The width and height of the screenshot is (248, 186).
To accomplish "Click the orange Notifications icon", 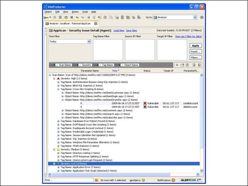I will point(173,180).
